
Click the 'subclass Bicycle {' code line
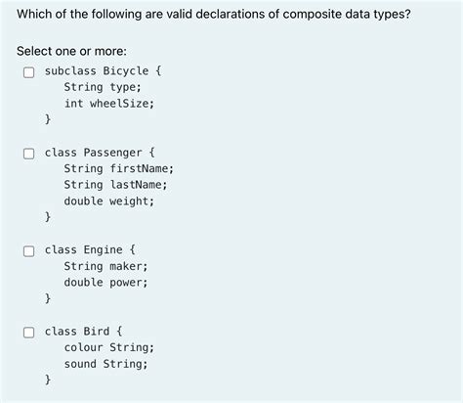103,70
